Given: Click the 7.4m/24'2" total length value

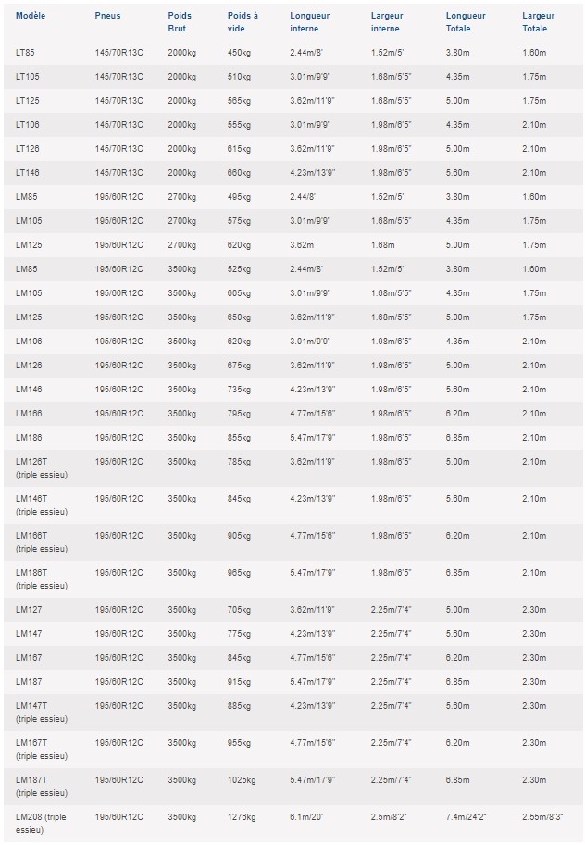Looking at the screenshot, I should coord(466,817).
